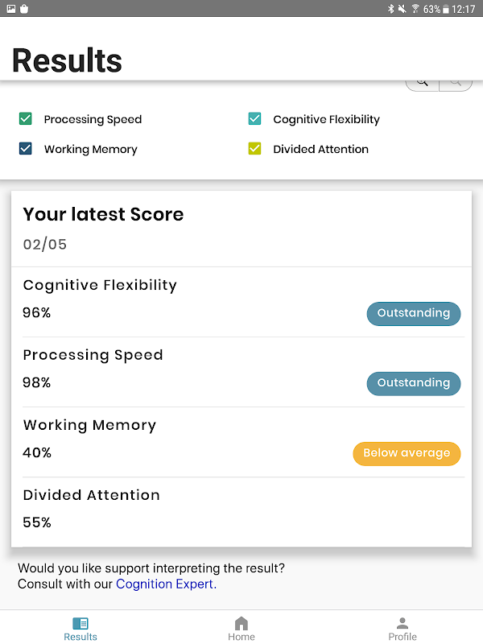Click the Cognition Expert link
Screen dimensions: 483x644
pyautogui.click(x=166, y=584)
